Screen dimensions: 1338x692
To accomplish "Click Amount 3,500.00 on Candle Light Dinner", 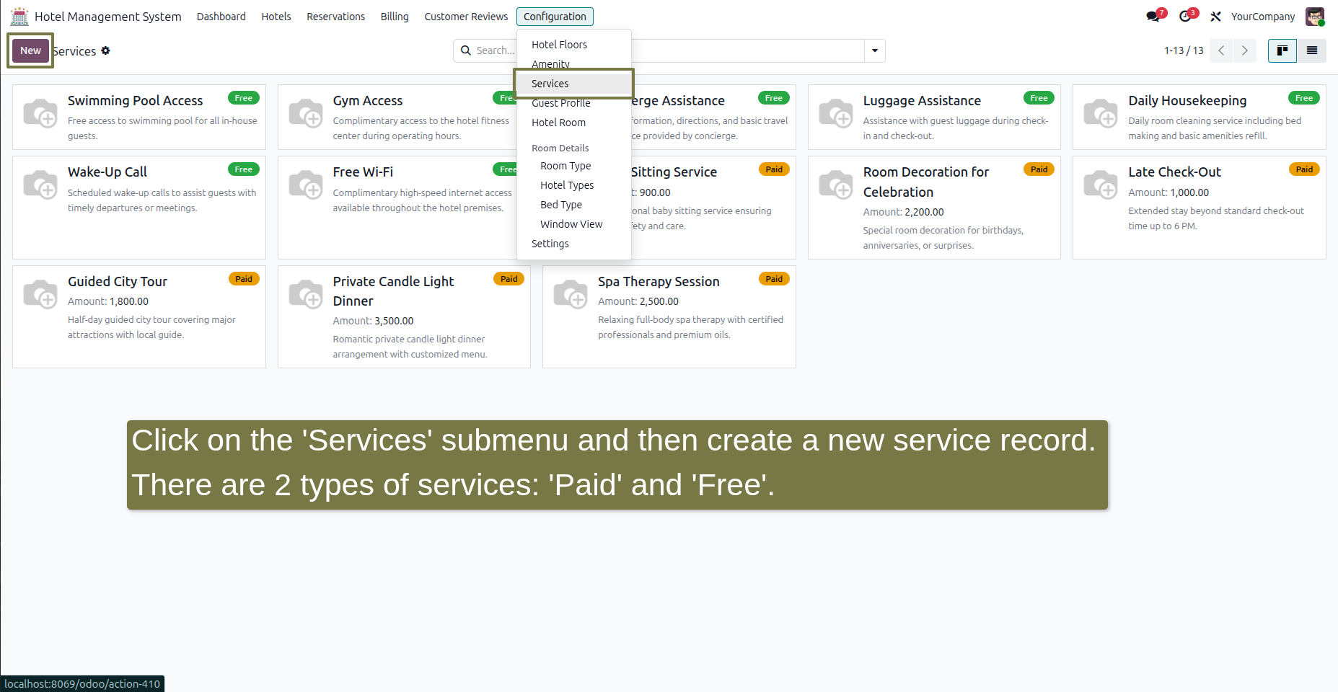I will pos(373,321).
